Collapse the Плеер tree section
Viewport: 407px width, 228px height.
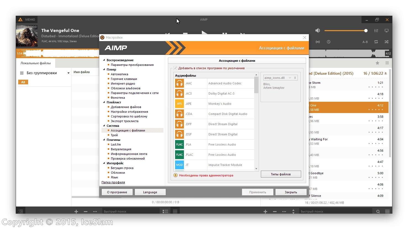tap(104, 69)
